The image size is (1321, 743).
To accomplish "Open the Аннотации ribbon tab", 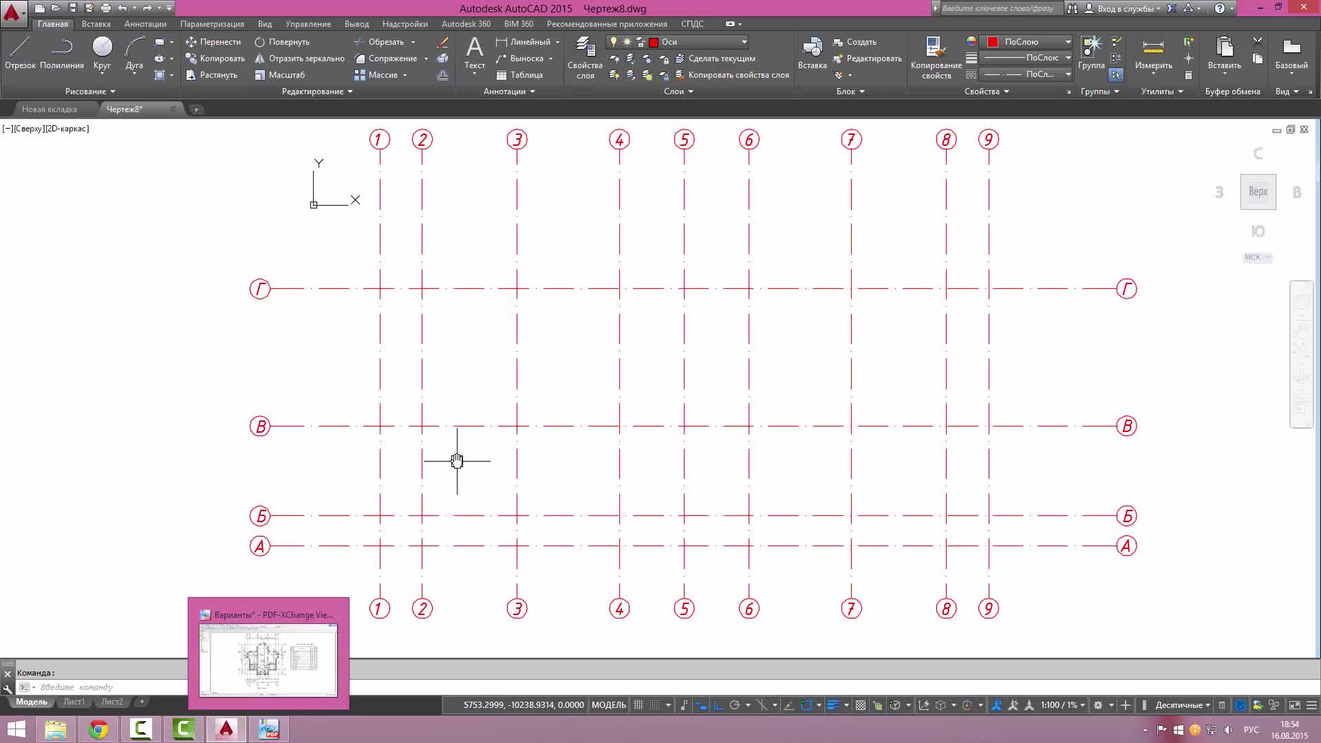I will 145,24.
